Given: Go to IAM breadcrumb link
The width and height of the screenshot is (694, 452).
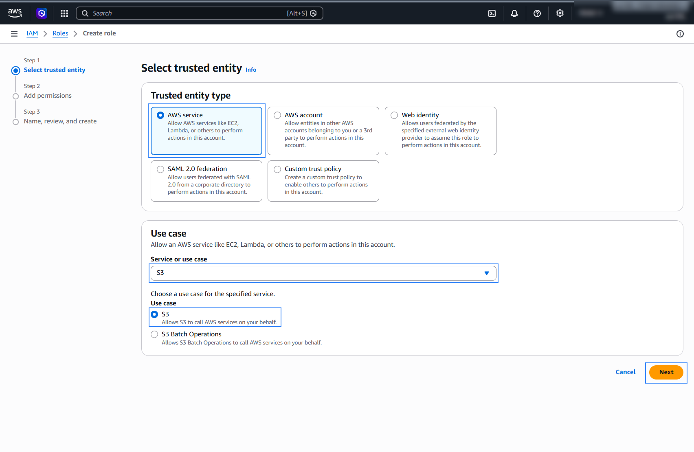Looking at the screenshot, I should point(32,33).
